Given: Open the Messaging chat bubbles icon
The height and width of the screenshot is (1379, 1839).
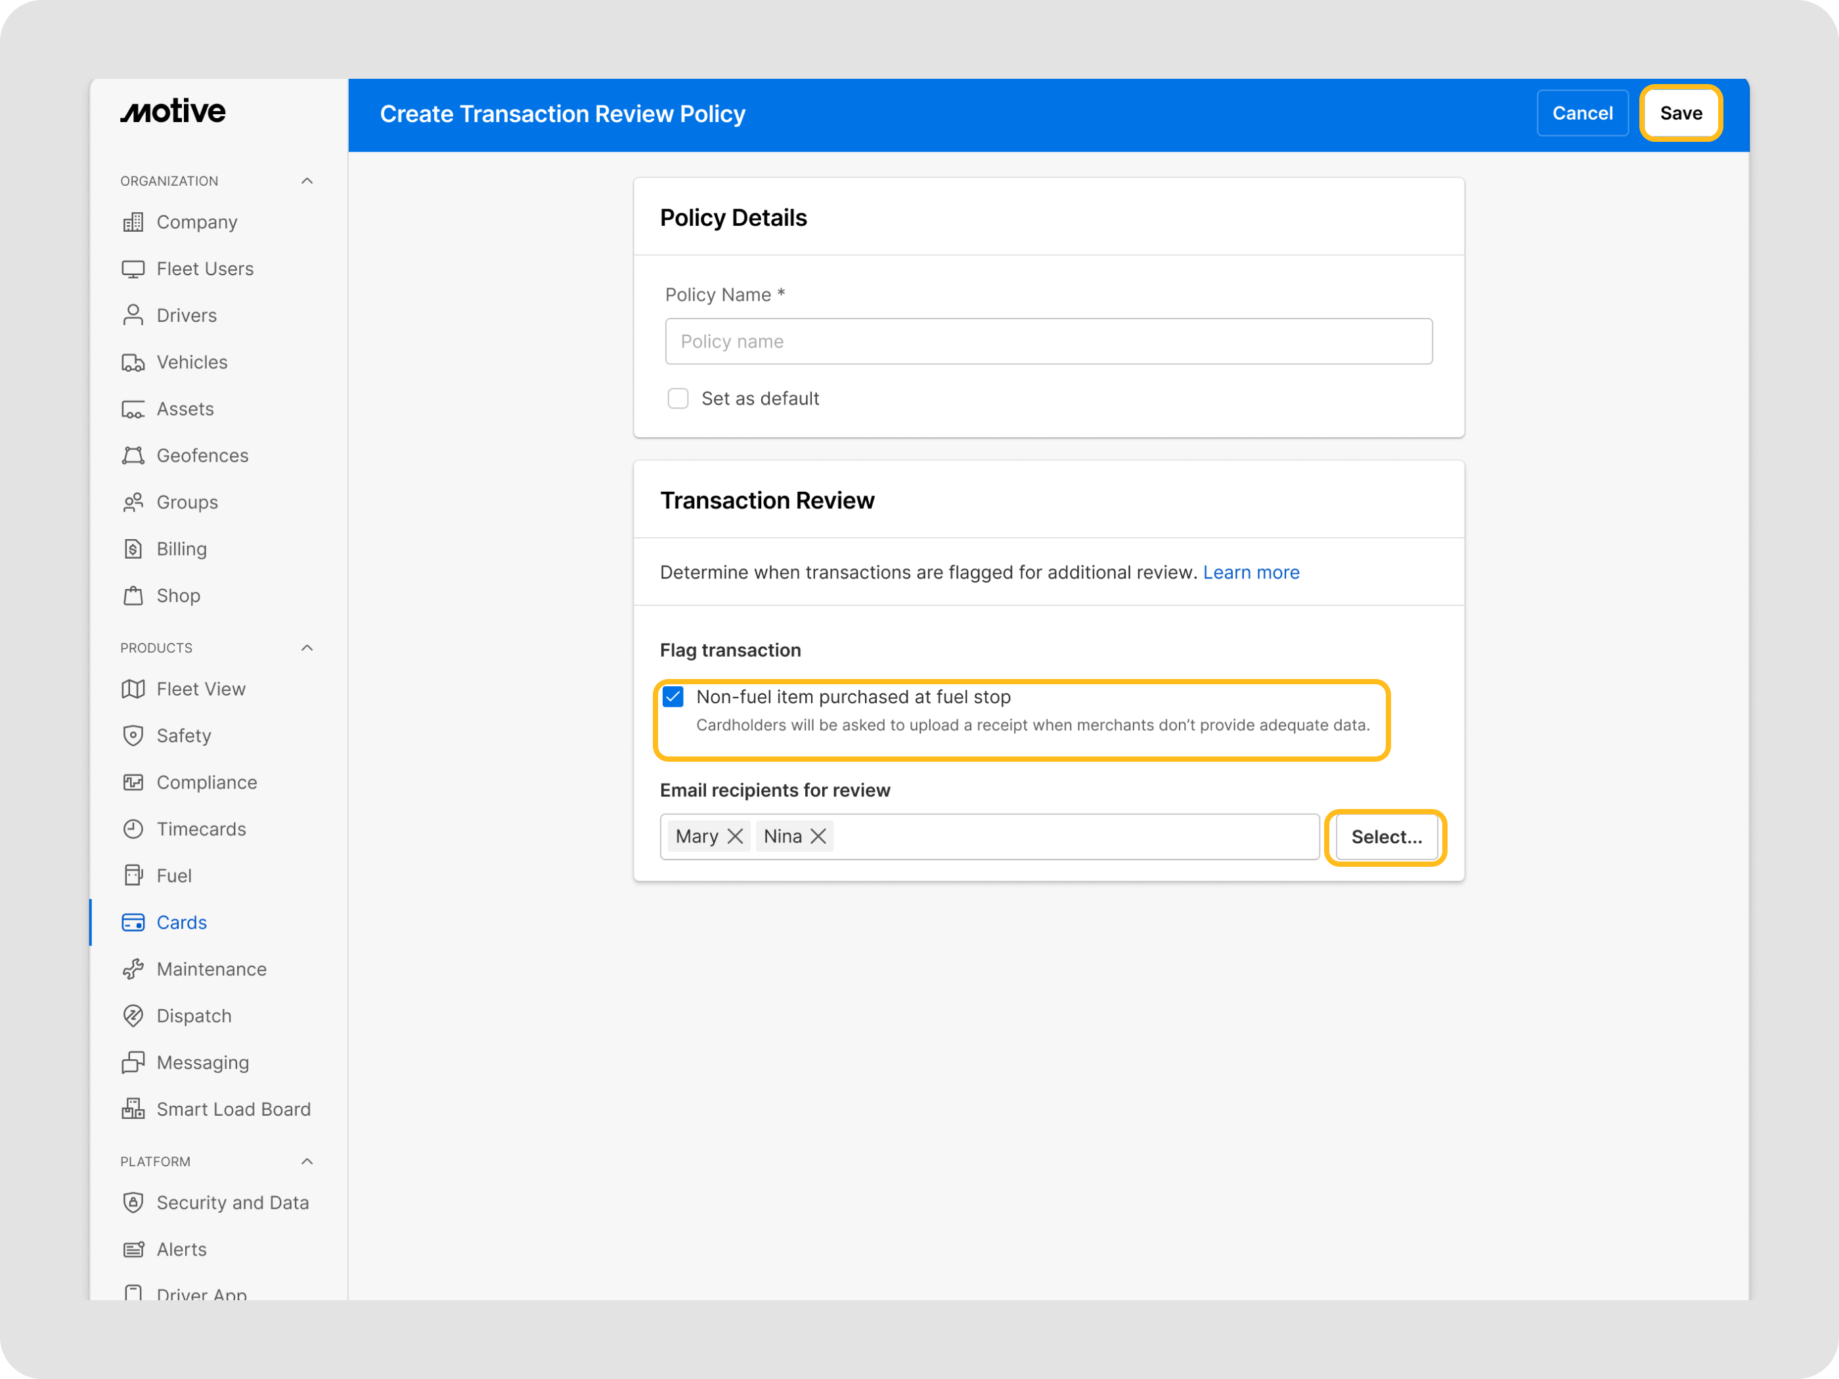Looking at the screenshot, I should pyautogui.click(x=133, y=1062).
